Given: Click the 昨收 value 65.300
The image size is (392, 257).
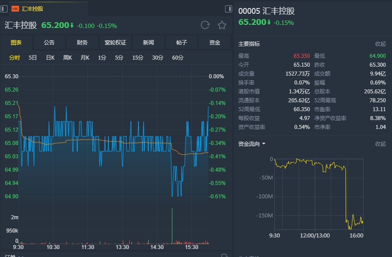Looking at the screenshot, I should (377, 65).
